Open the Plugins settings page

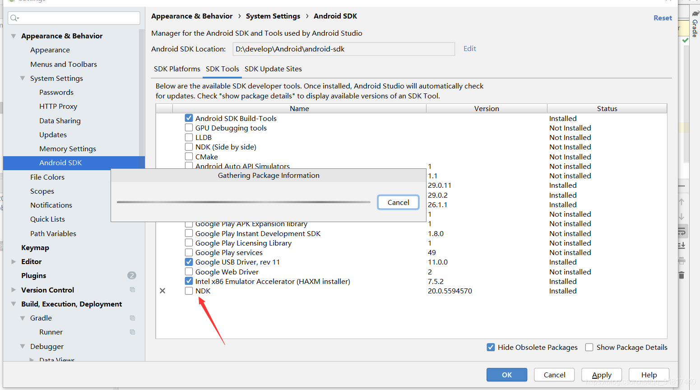tap(34, 275)
